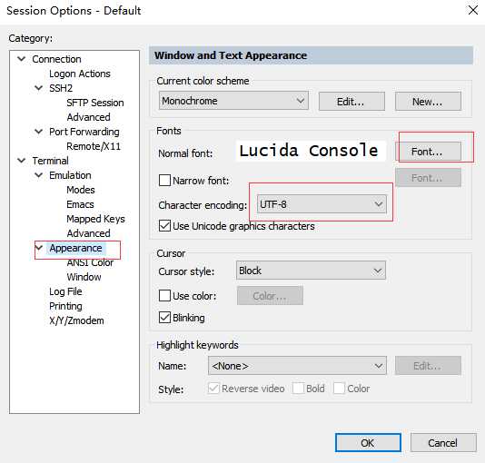
Task: Select the Port Forwarding category label
Action: pyautogui.click(x=84, y=132)
